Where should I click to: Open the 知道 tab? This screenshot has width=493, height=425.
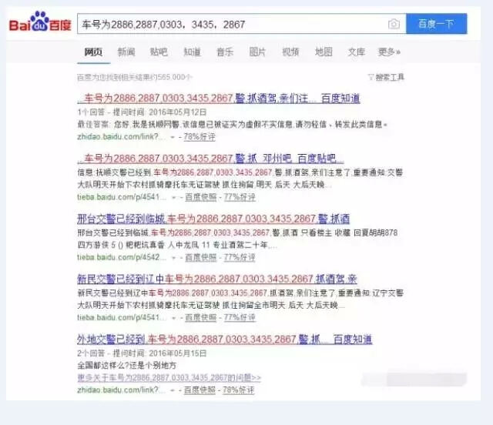[192, 52]
